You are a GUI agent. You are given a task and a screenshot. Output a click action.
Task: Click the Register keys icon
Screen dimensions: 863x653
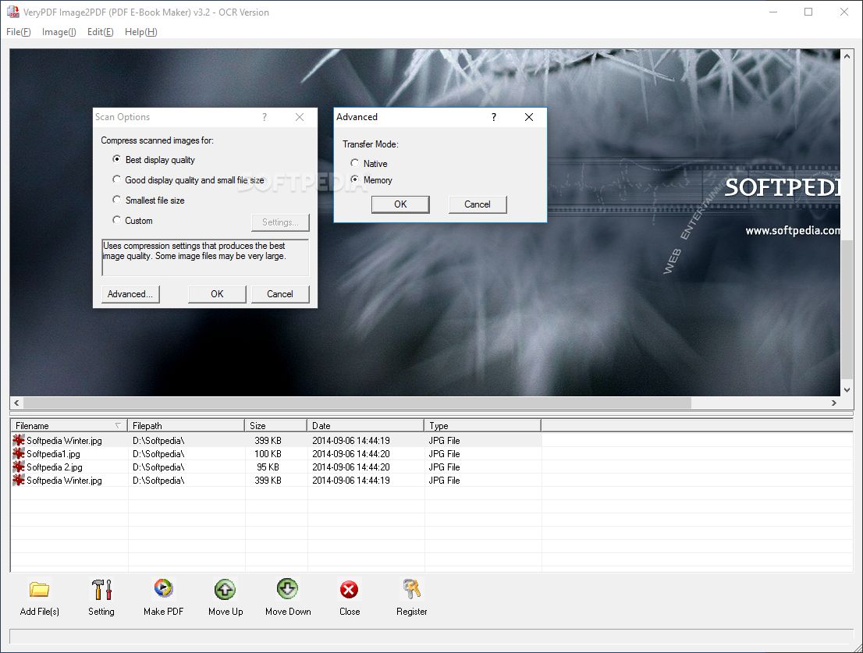coord(412,588)
